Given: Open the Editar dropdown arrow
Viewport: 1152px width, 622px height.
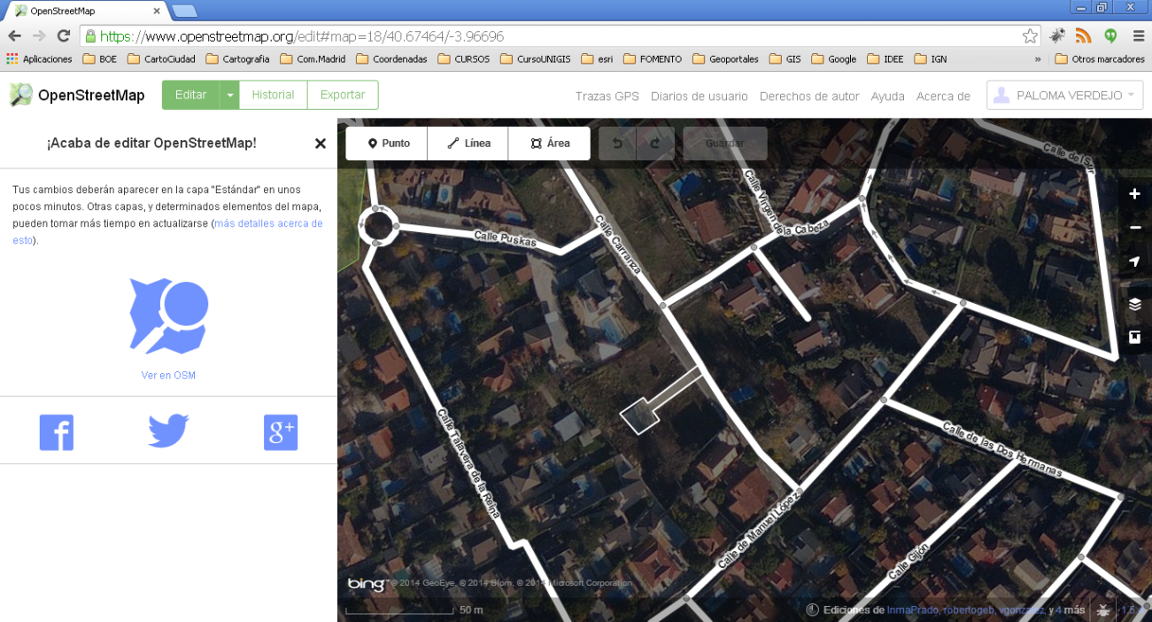Looking at the screenshot, I should (229, 94).
